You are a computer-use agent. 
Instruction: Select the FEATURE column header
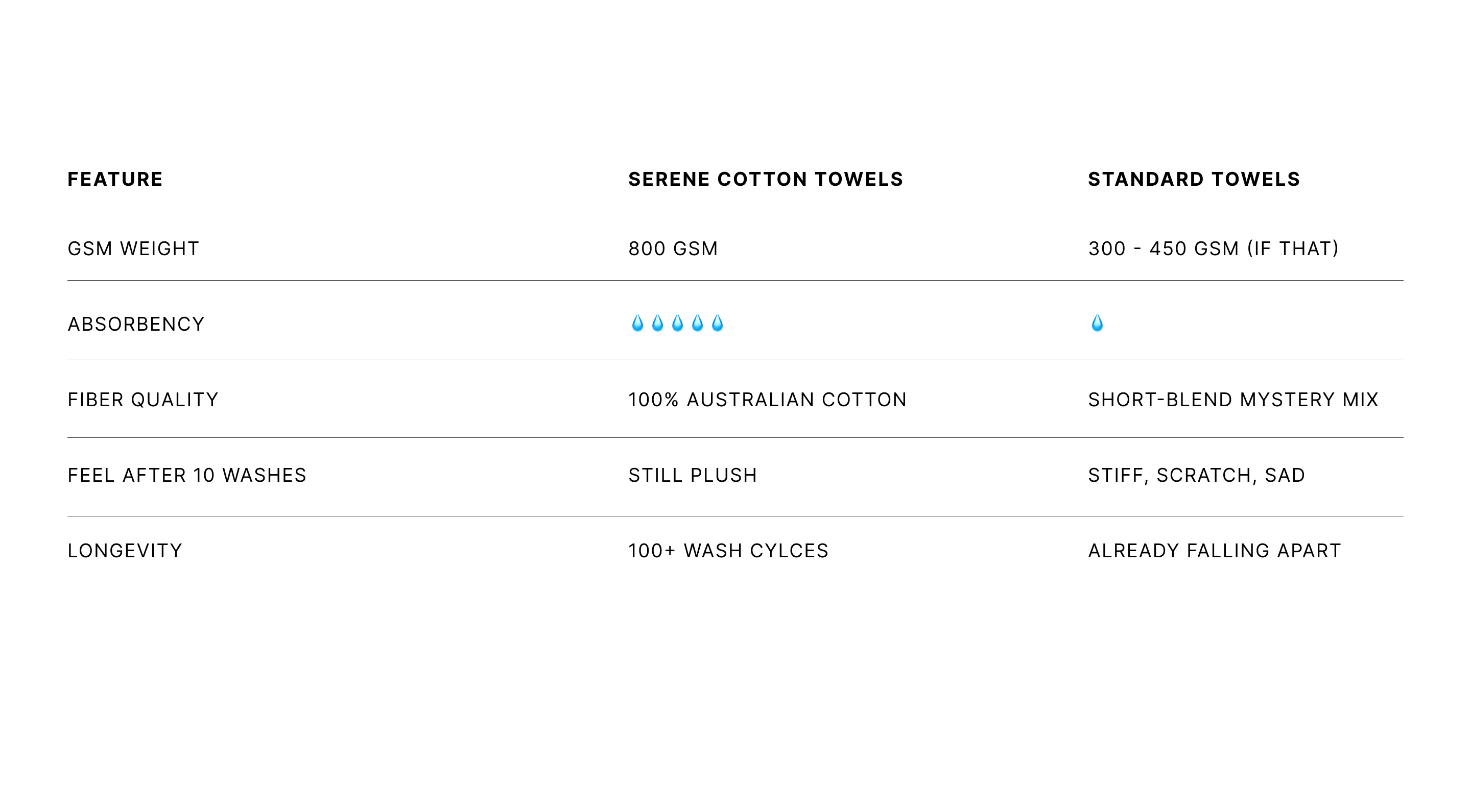click(x=115, y=179)
